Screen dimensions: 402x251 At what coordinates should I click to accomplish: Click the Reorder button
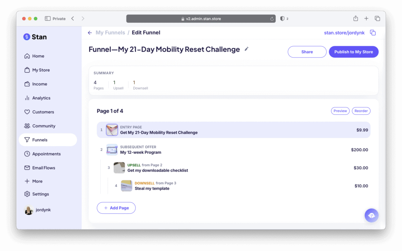click(x=361, y=111)
